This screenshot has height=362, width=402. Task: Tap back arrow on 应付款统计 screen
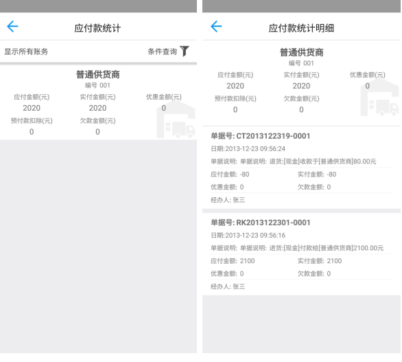point(12,26)
